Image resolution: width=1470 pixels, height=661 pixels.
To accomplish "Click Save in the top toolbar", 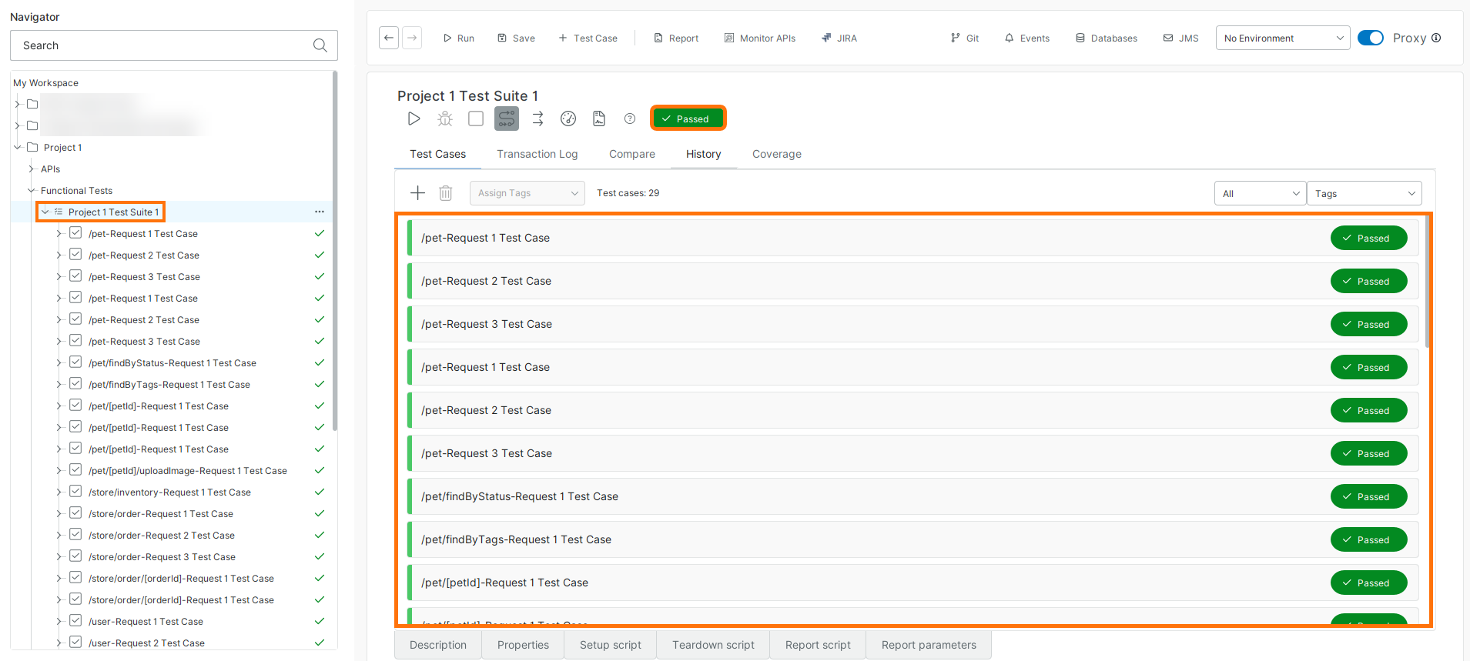I will [x=516, y=38].
